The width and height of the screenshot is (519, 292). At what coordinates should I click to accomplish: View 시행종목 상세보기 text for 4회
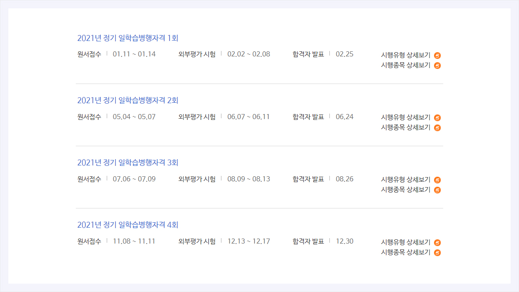(x=406, y=252)
